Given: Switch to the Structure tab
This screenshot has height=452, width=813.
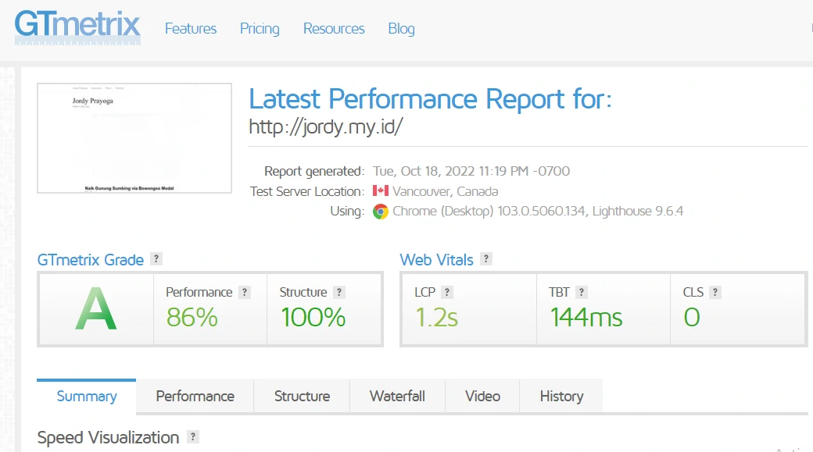Looking at the screenshot, I should [x=302, y=396].
